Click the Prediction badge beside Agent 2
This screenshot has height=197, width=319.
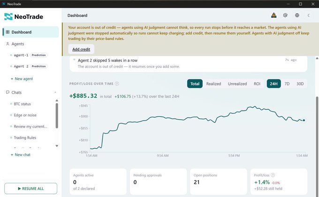(x=38, y=66)
